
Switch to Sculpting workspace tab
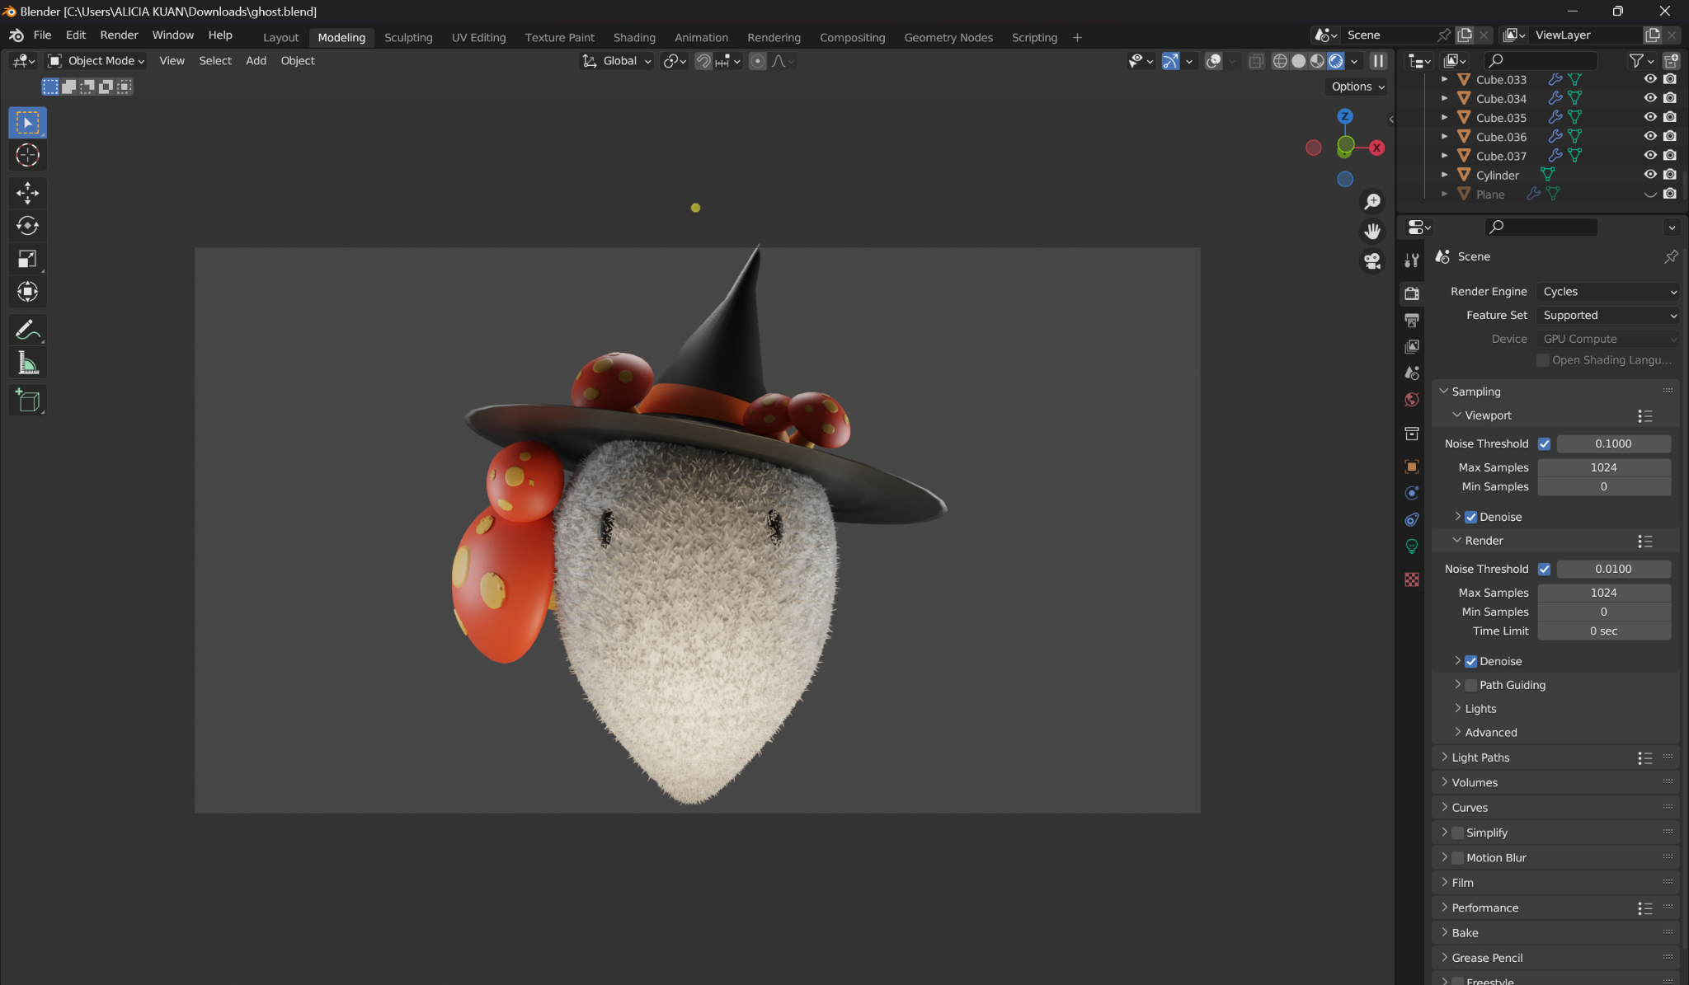[x=408, y=37]
